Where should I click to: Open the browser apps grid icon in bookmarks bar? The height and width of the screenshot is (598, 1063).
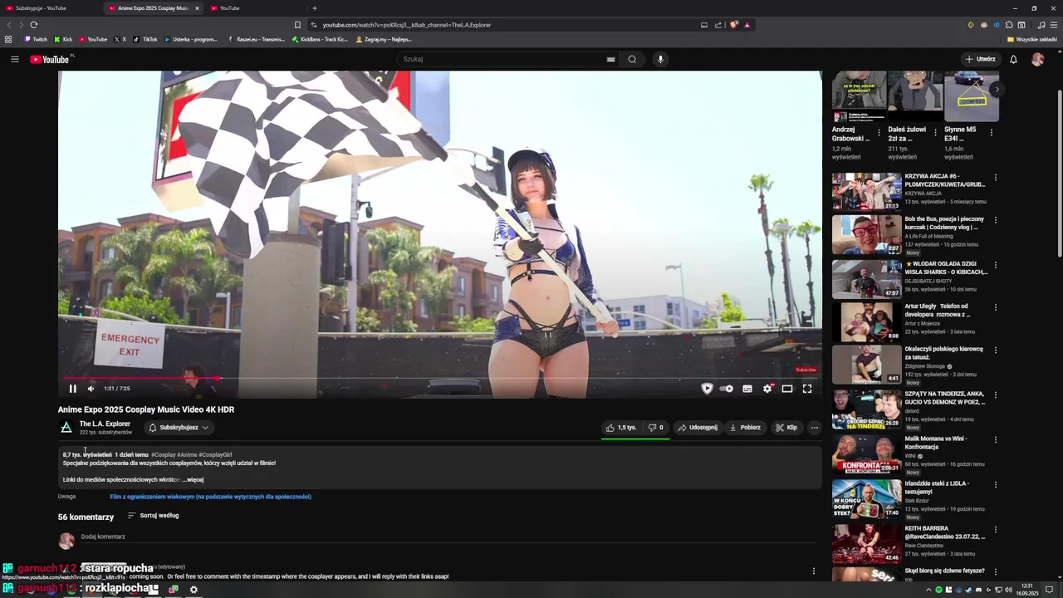coord(8,39)
